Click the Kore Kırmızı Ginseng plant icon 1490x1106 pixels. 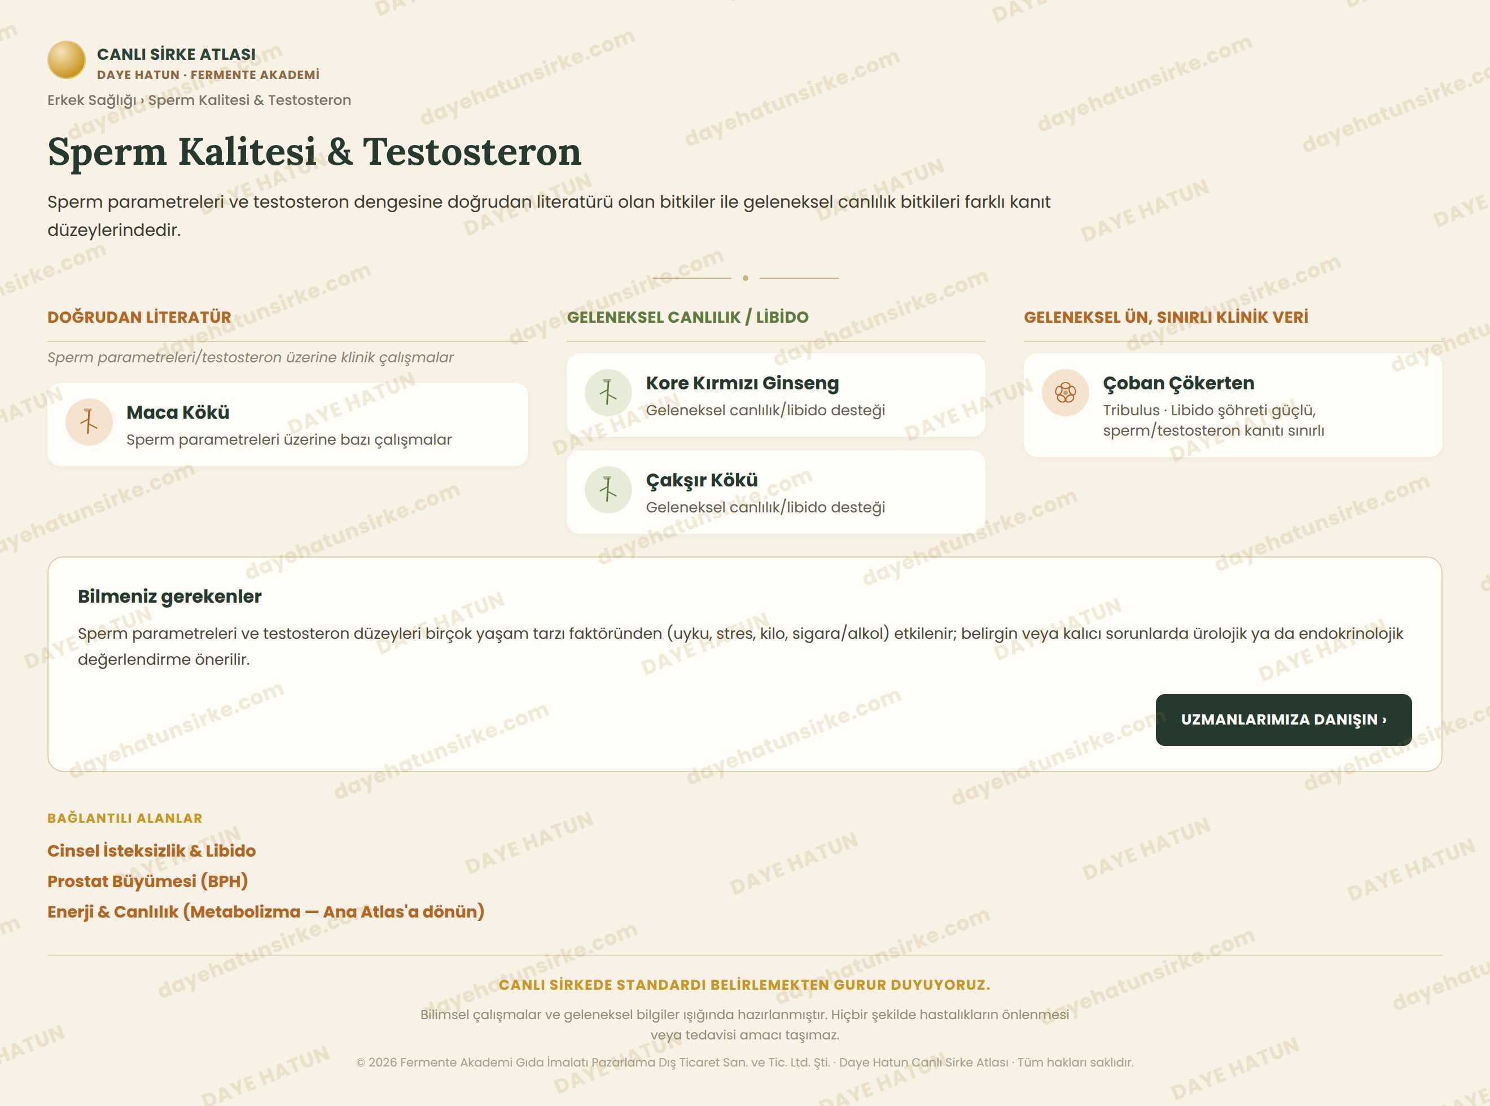pyautogui.click(x=608, y=393)
